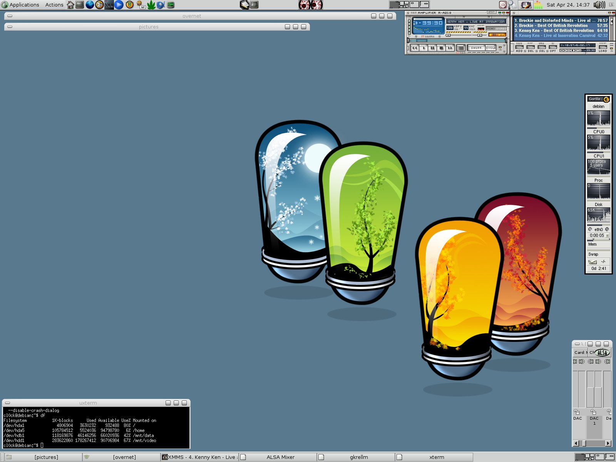
Task: Skip to next track in XMMS
Action: pyautogui.click(x=450, y=48)
